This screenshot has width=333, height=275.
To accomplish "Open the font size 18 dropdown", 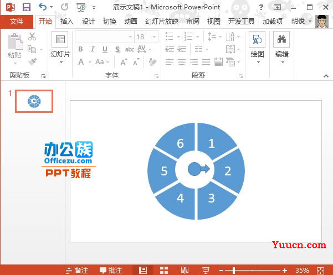I will tap(155, 37).
